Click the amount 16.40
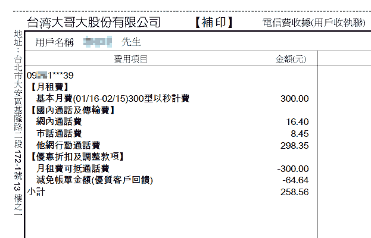Screen dimensions: 371x238 297,122
